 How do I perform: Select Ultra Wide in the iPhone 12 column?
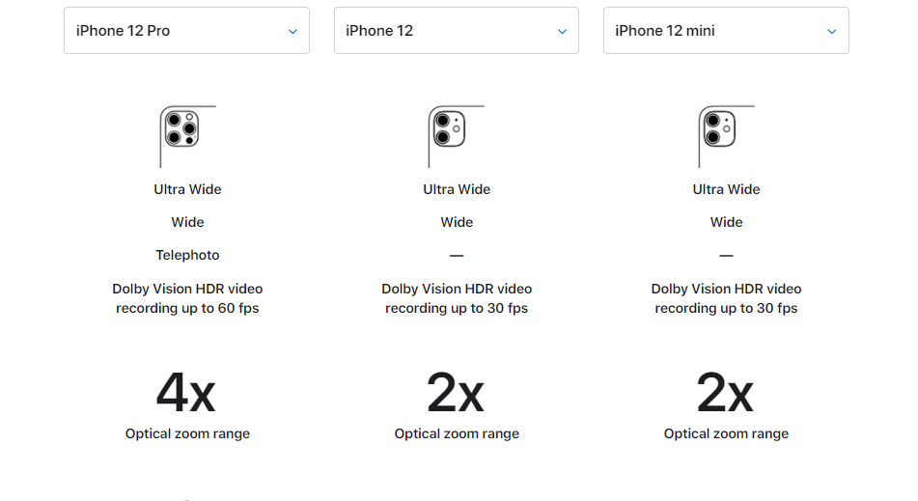[x=457, y=189]
